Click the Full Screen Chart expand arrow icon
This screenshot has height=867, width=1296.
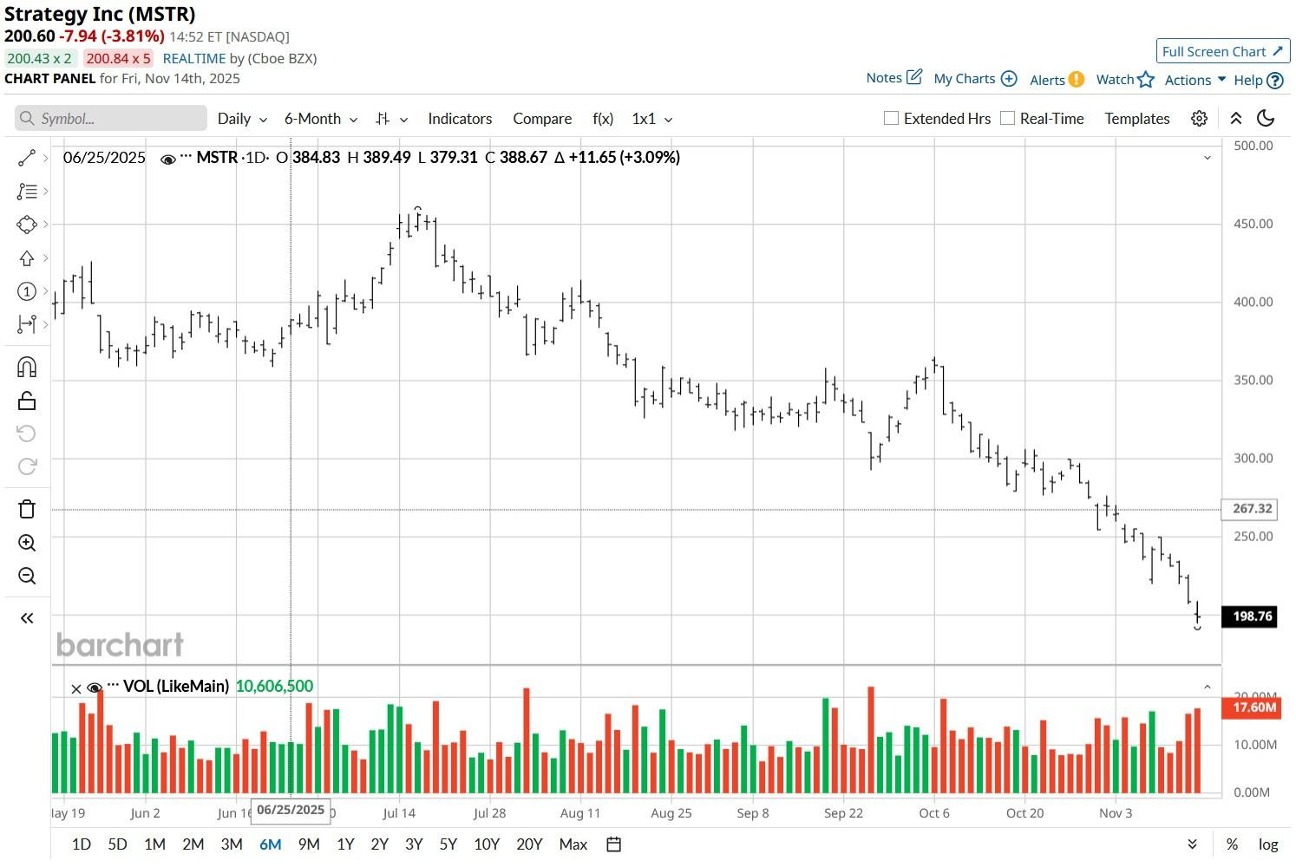pyautogui.click(x=1278, y=51)
